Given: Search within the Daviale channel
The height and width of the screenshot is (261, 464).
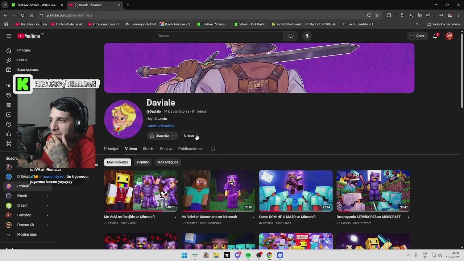Looking at the screenshot, I should tap(213, 149).
